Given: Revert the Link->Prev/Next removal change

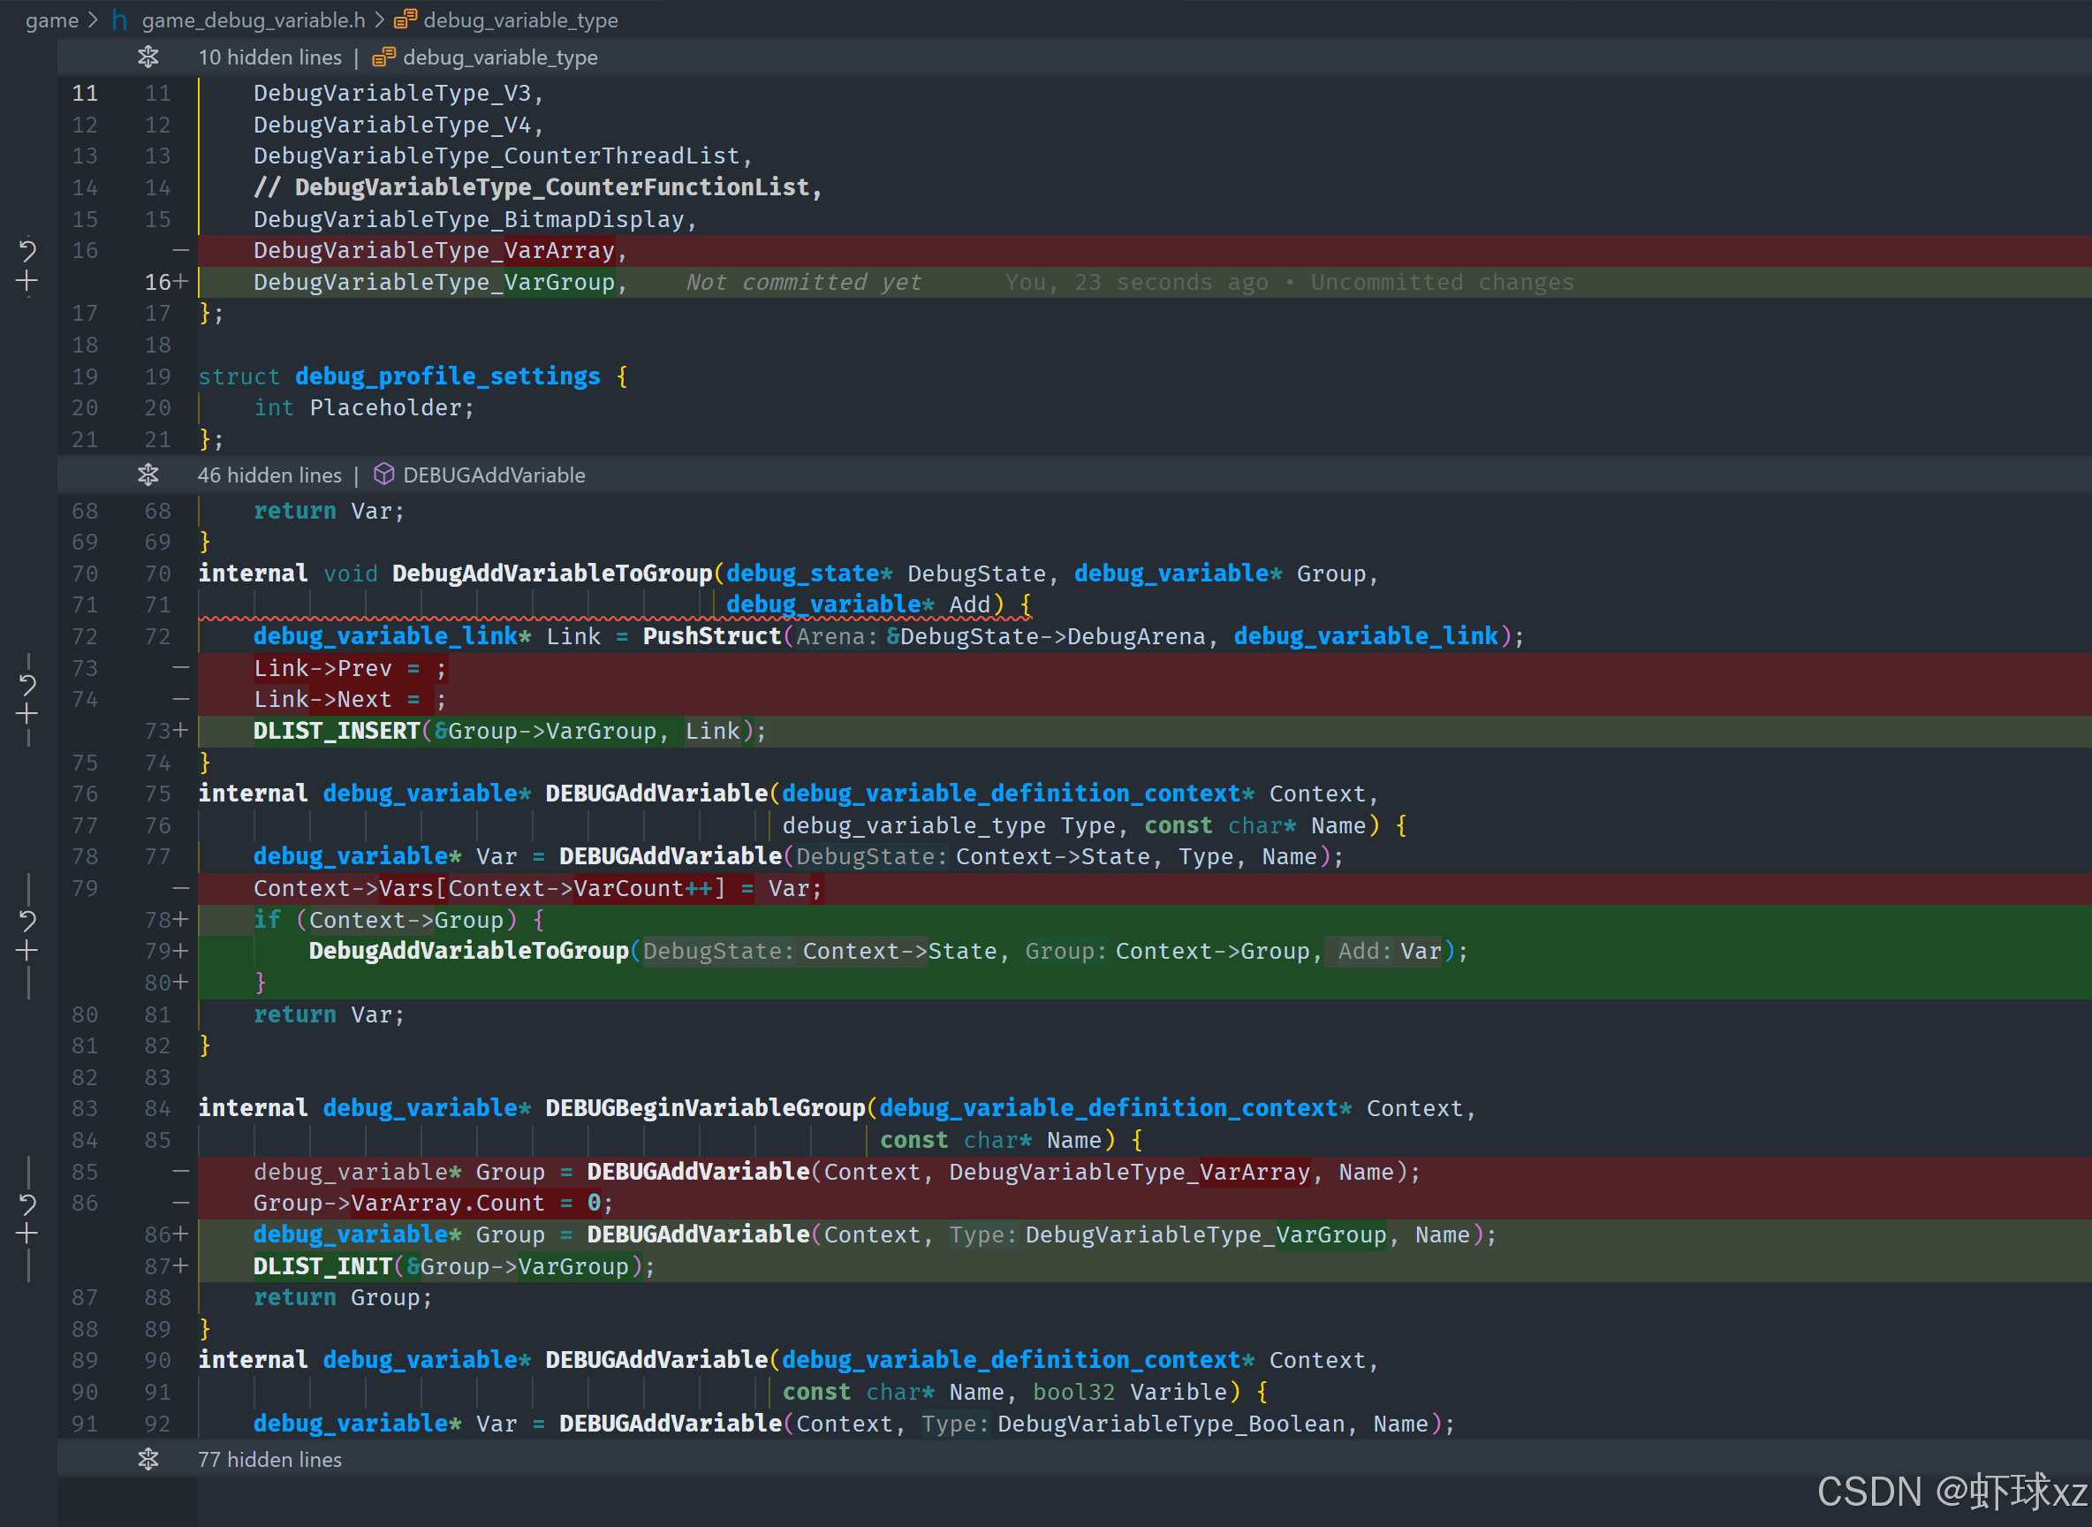Looking at the screenshot, I should click(x=27, y=684).
